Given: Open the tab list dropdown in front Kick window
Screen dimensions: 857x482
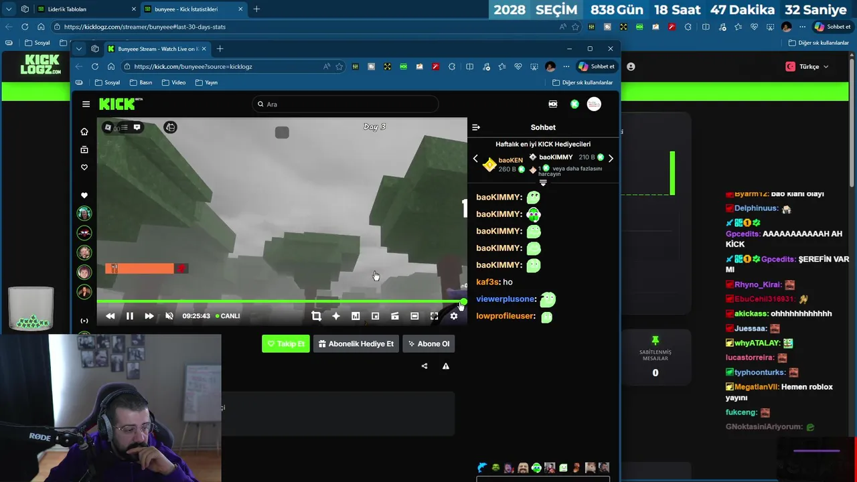Looking at the screenshot, I should [79, 49].
